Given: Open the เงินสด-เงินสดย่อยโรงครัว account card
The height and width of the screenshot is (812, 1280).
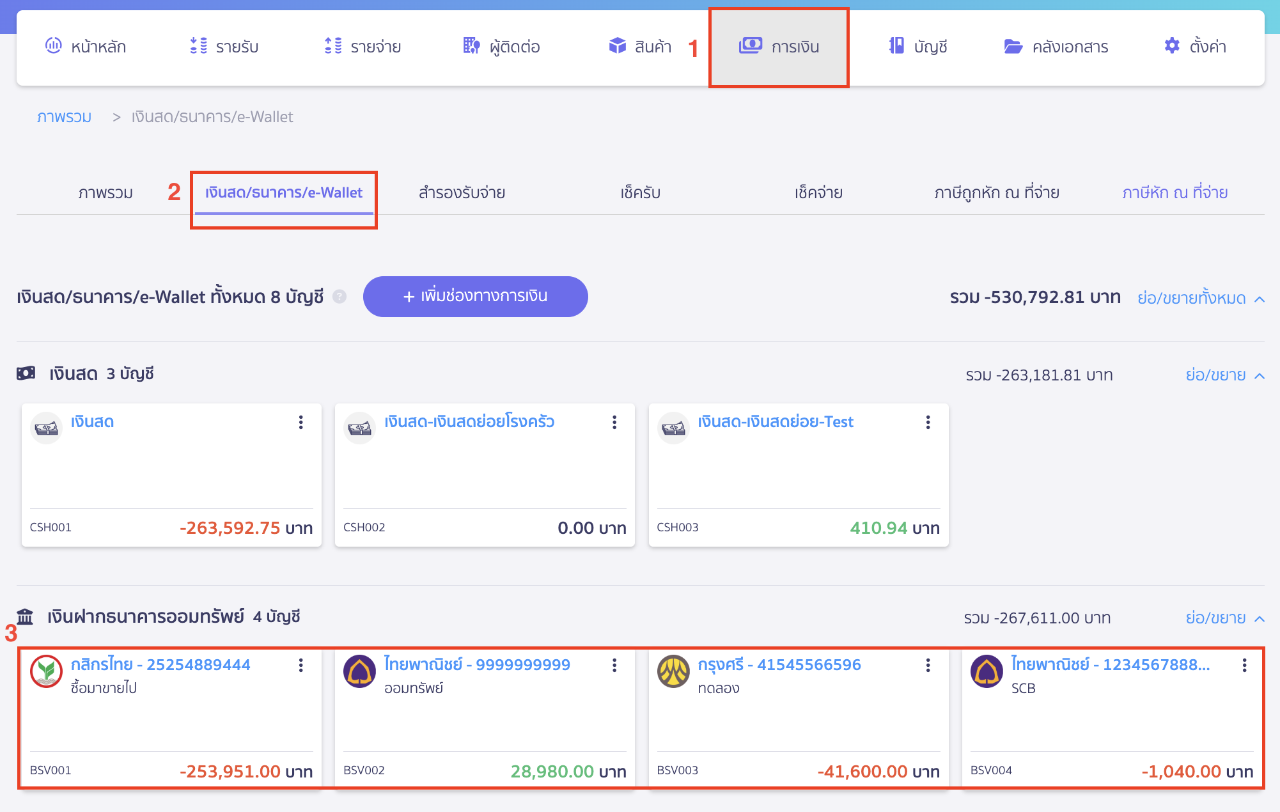Looking at the screenshot, I should pyautogui.click(x=469, y=422).
